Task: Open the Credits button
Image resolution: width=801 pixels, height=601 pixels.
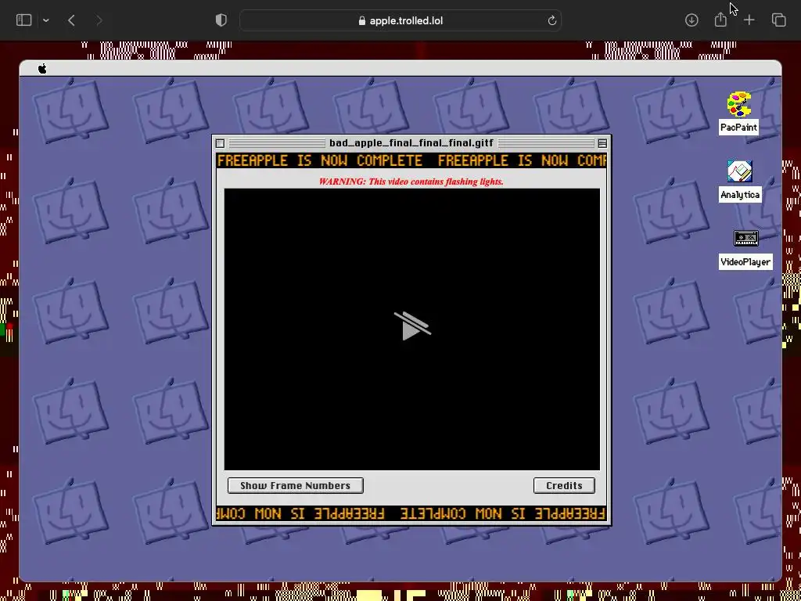Action: pos(564,485)
